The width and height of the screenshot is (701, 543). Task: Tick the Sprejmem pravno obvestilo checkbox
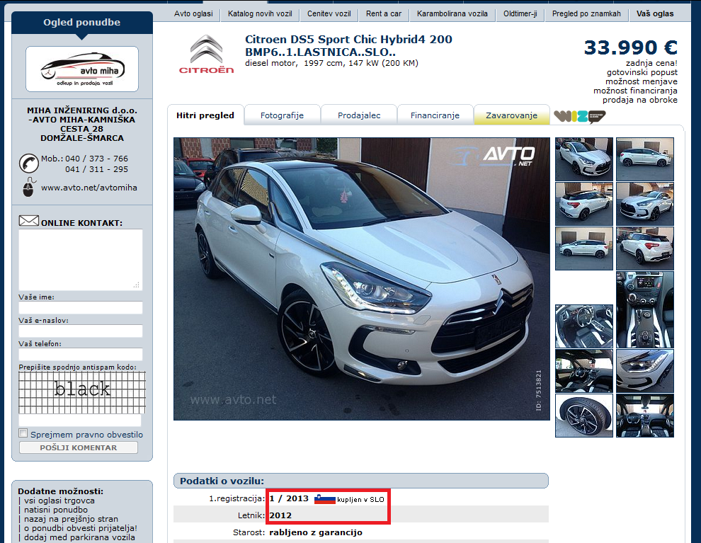[23, 433]
